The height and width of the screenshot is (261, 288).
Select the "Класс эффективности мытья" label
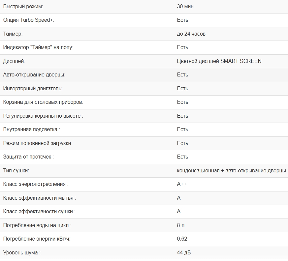(x=39, y=198)
